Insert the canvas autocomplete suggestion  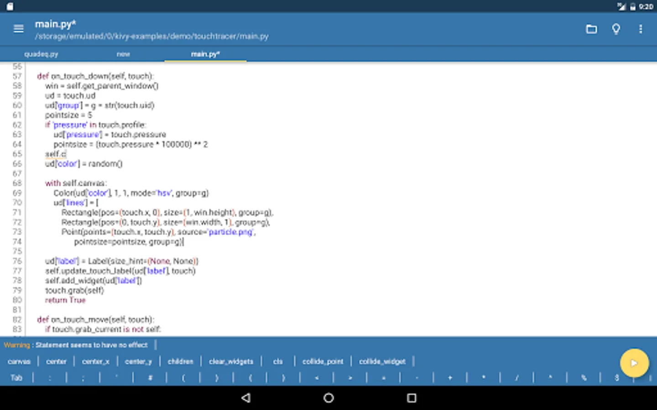[19, 361]
